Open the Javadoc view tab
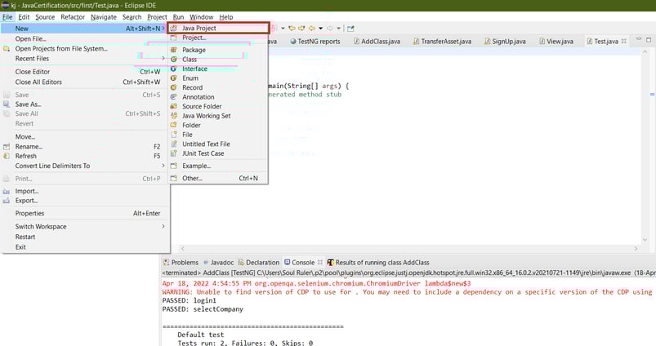656x346 pixels. [218, 263]
